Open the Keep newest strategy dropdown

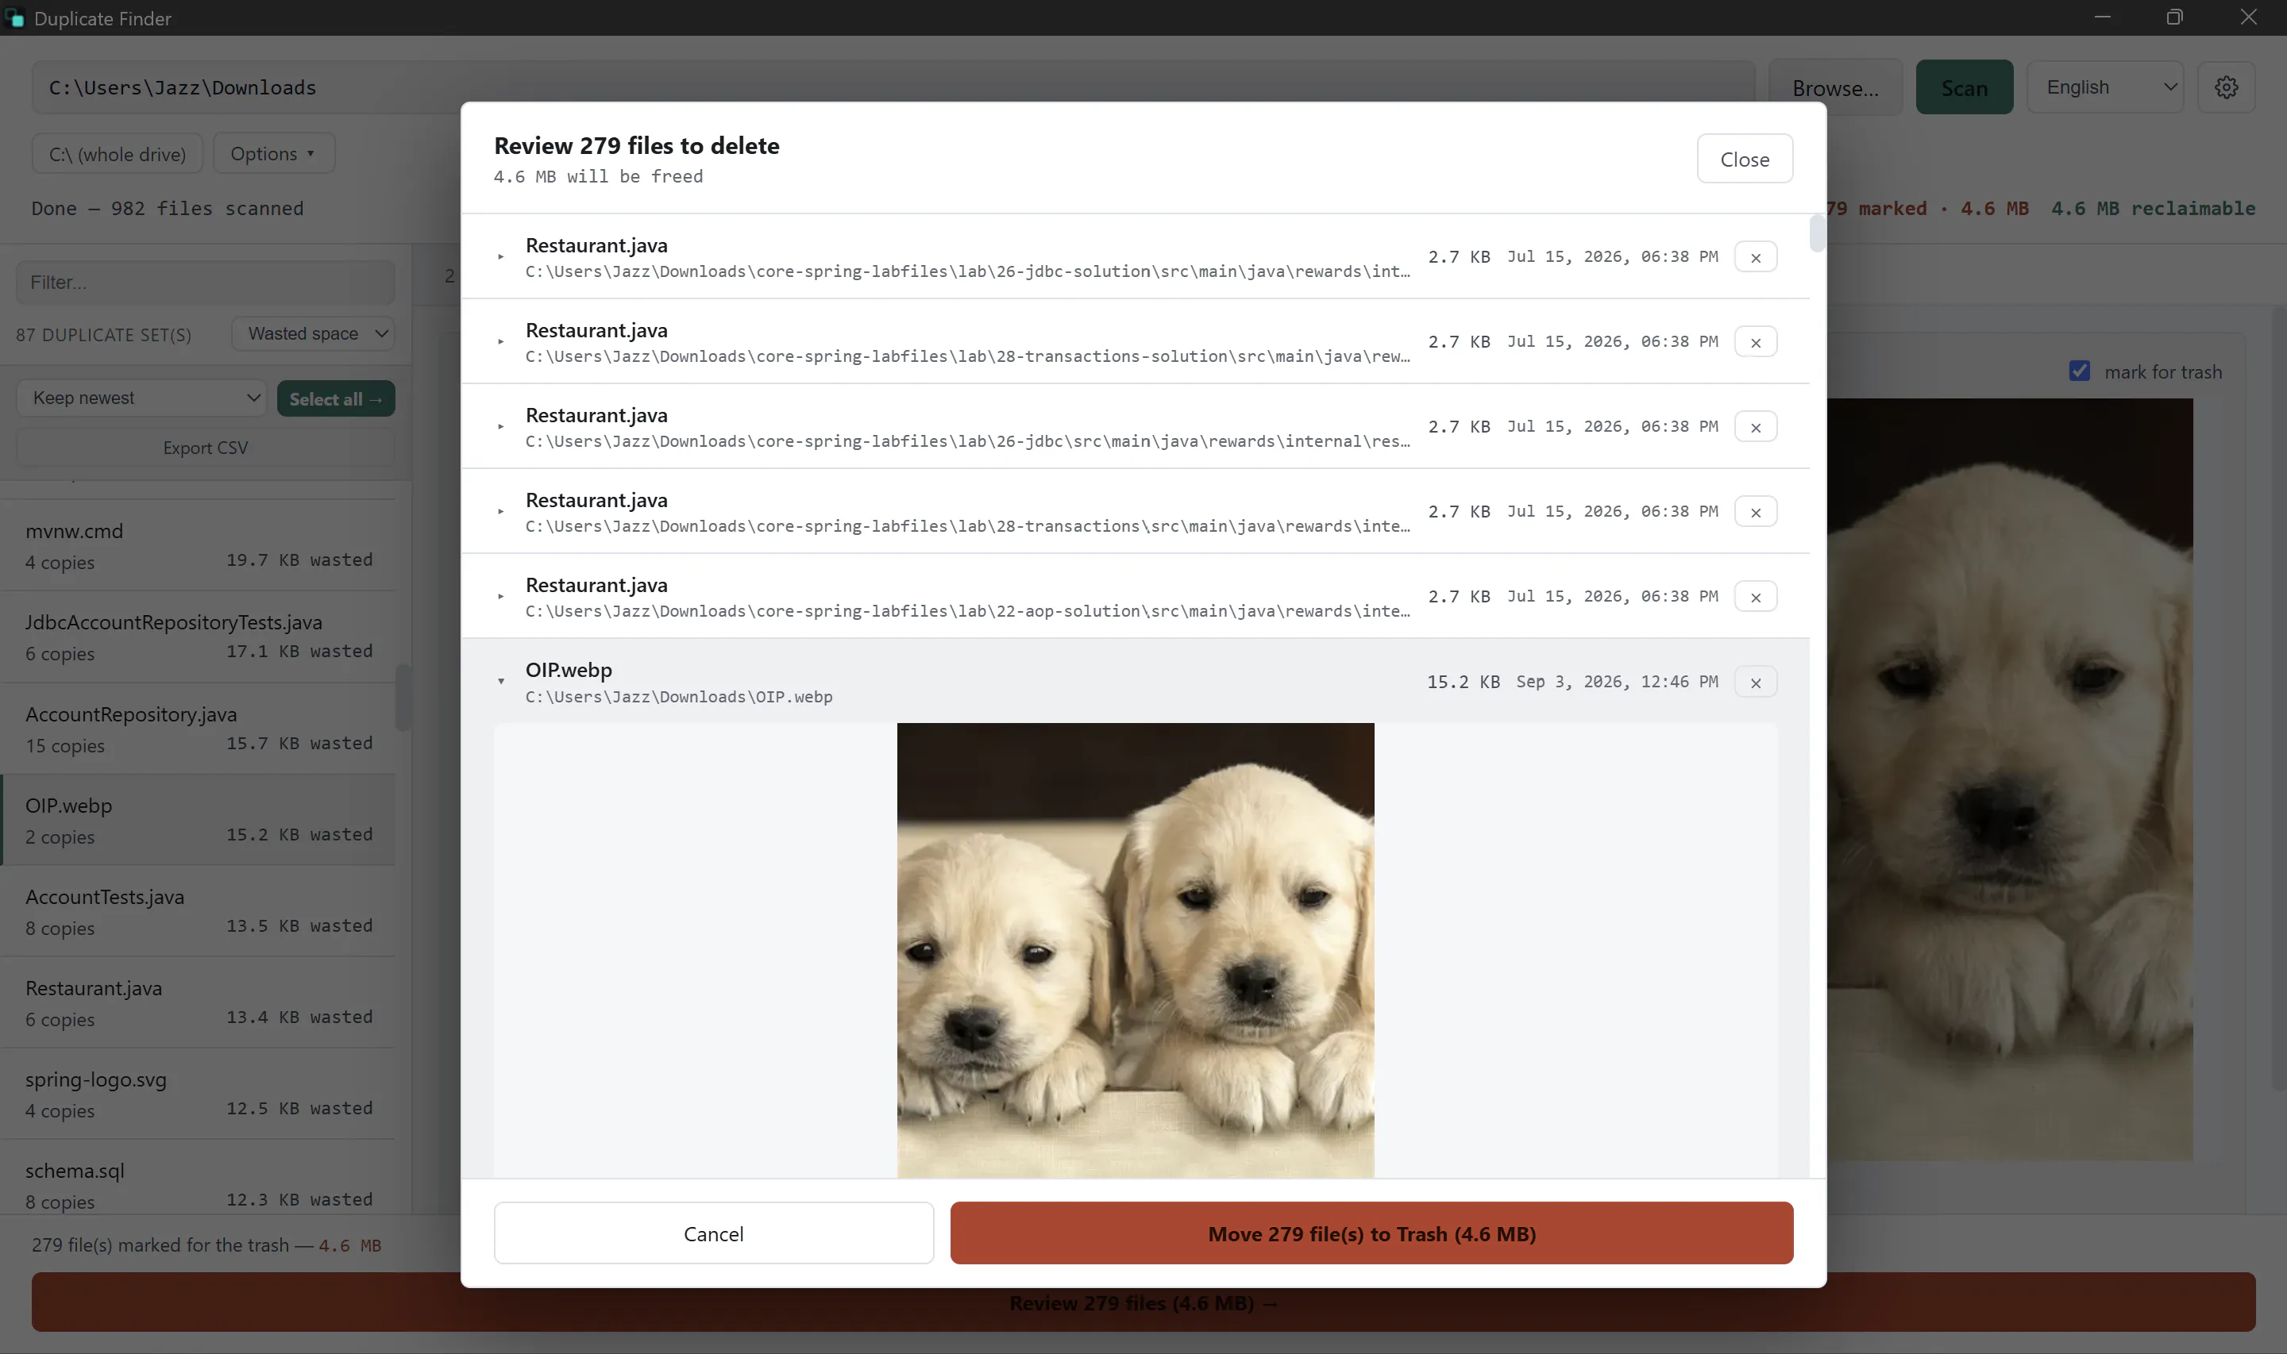pos(141,398)
